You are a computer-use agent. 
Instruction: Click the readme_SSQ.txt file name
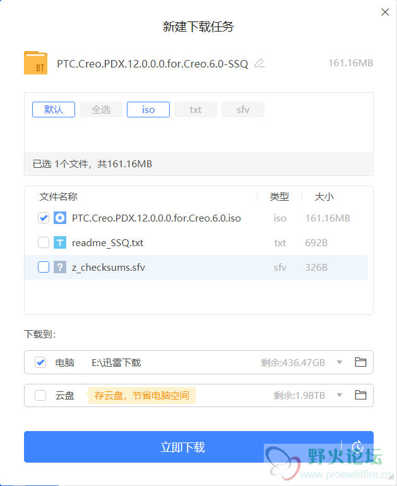(107, 243)
